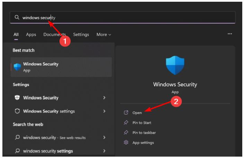This screenshot has height=158, width=244.
Task: Expand the More filter dropdown
Action: pos(104,35)
